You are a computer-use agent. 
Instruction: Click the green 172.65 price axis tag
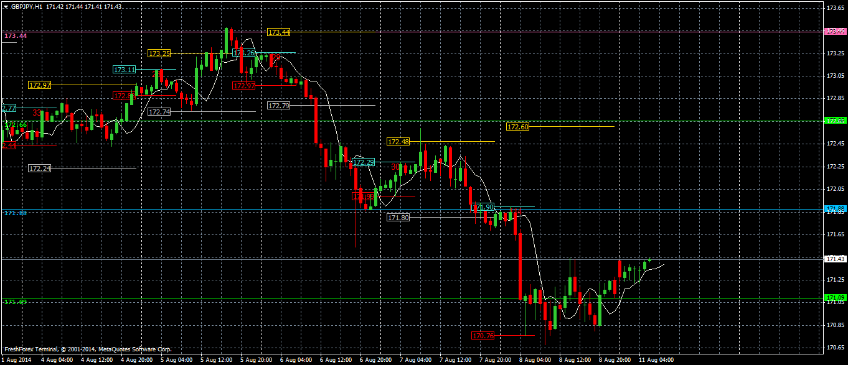pyautogui.click(x=835, y=121)
